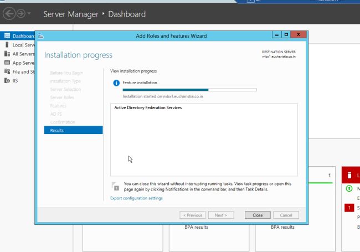Click the IIS role icon
This screenshot has height=252, width=360.
7,80
